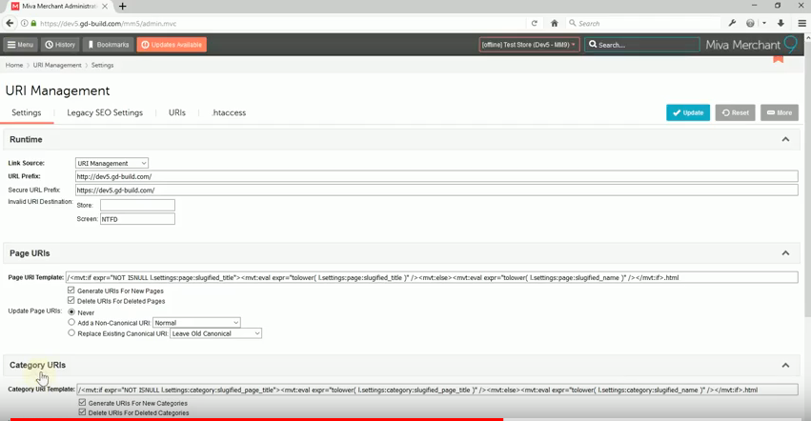Open the store selector dropdown
The image size is (811, 421).
[529, 45]
